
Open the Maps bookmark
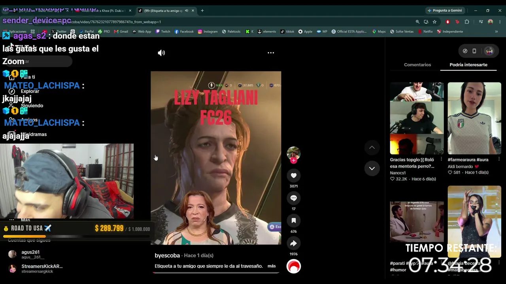[x=379, y=32]
